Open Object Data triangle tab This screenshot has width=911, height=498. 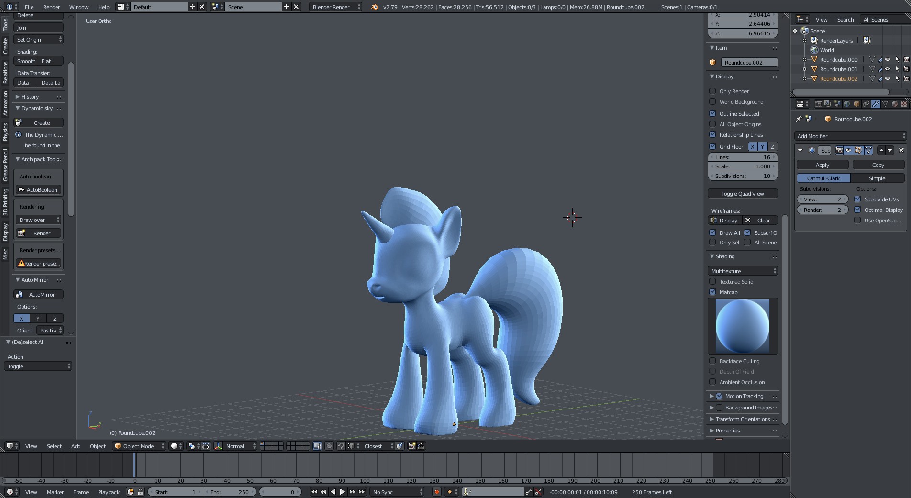(885, 104)
